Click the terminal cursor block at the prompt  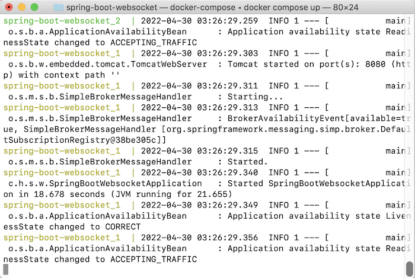pyautogui.click(x=5, y=270)
